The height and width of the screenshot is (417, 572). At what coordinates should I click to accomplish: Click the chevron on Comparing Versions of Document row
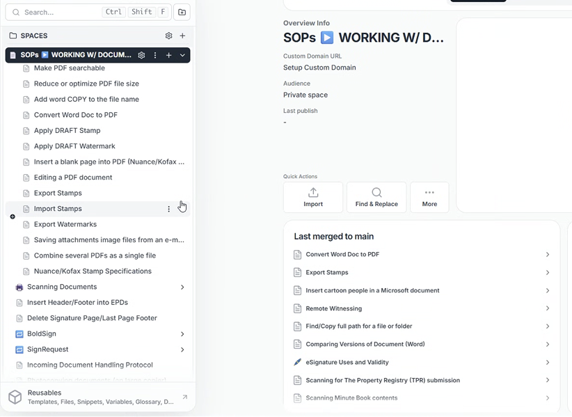click(x=548, y=345)
